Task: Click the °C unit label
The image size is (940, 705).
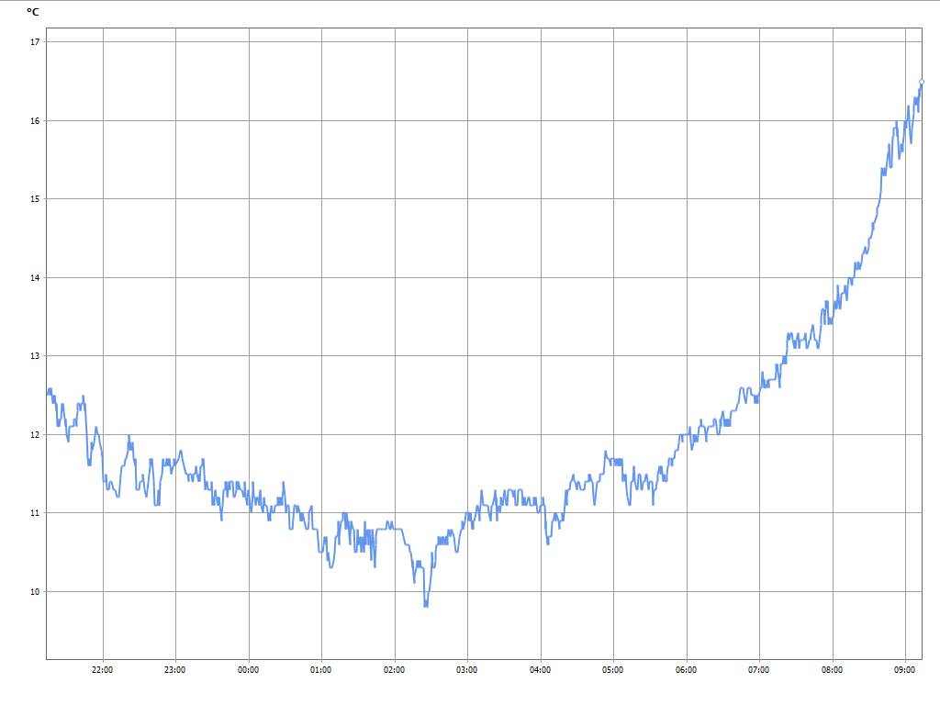Action: [x=33, y=12]
